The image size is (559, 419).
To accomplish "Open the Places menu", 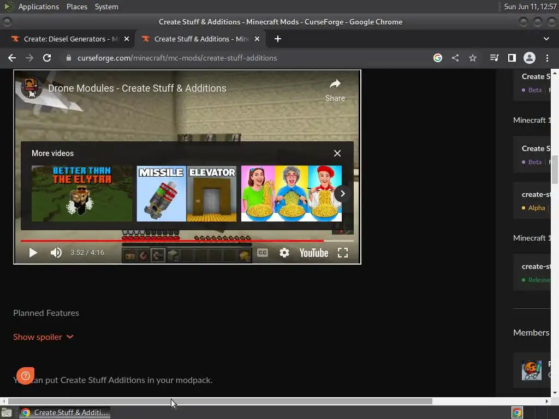I will (76, 7).
